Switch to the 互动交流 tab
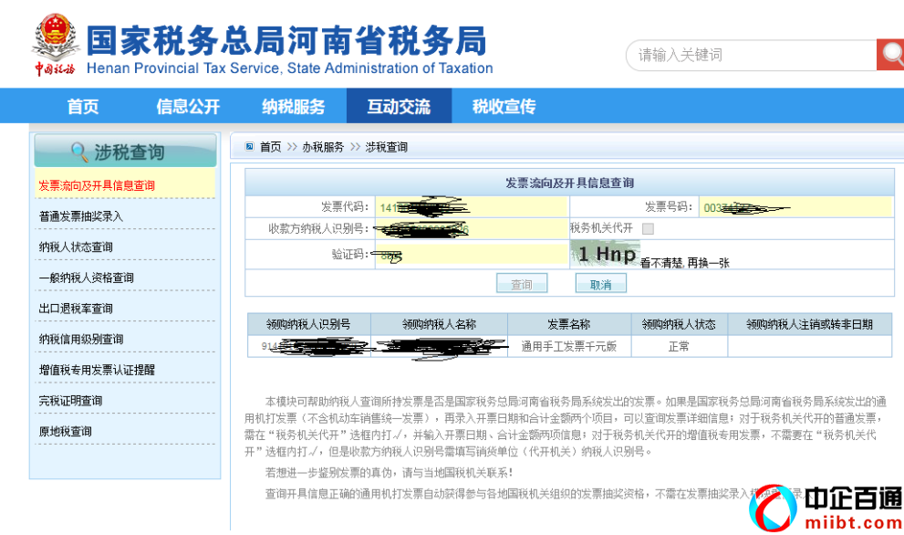This screenshot has height=535, width=904. 399,106
